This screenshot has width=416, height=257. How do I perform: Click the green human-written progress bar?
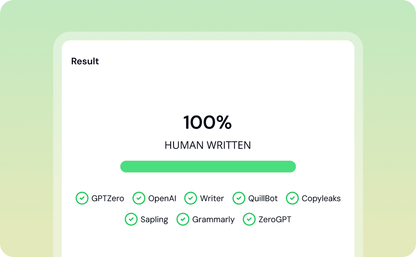(x=208, y=167)
